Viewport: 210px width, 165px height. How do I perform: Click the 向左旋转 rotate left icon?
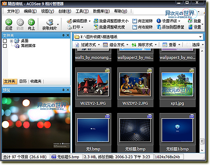click(134, 21)
